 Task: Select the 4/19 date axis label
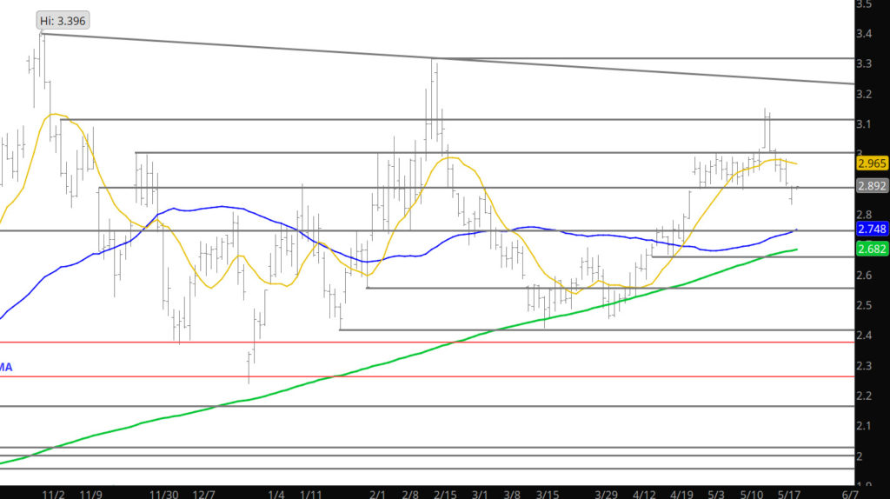(680, 494)
